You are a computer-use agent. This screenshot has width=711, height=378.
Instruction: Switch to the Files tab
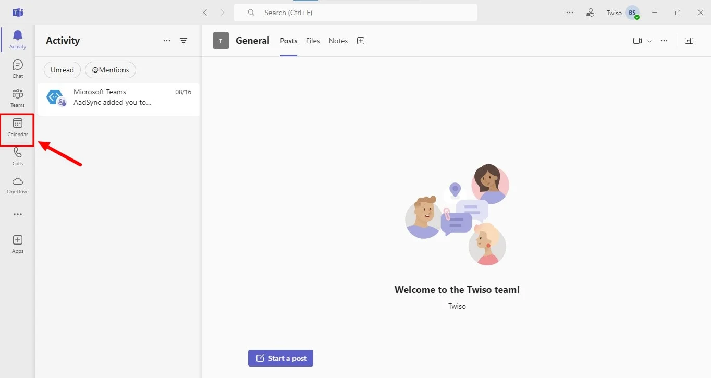pyautogui.click(x=313, y=41)
